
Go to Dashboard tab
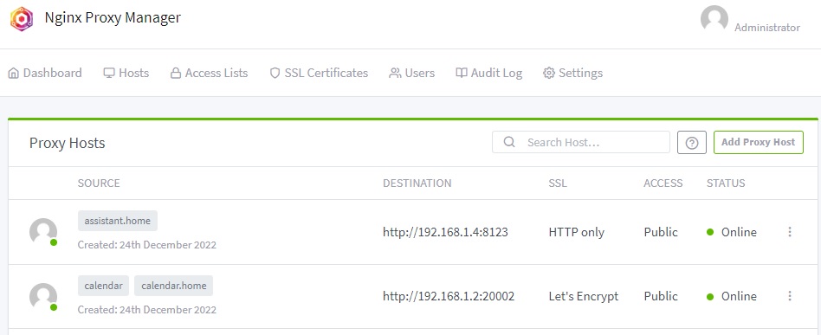45,73
